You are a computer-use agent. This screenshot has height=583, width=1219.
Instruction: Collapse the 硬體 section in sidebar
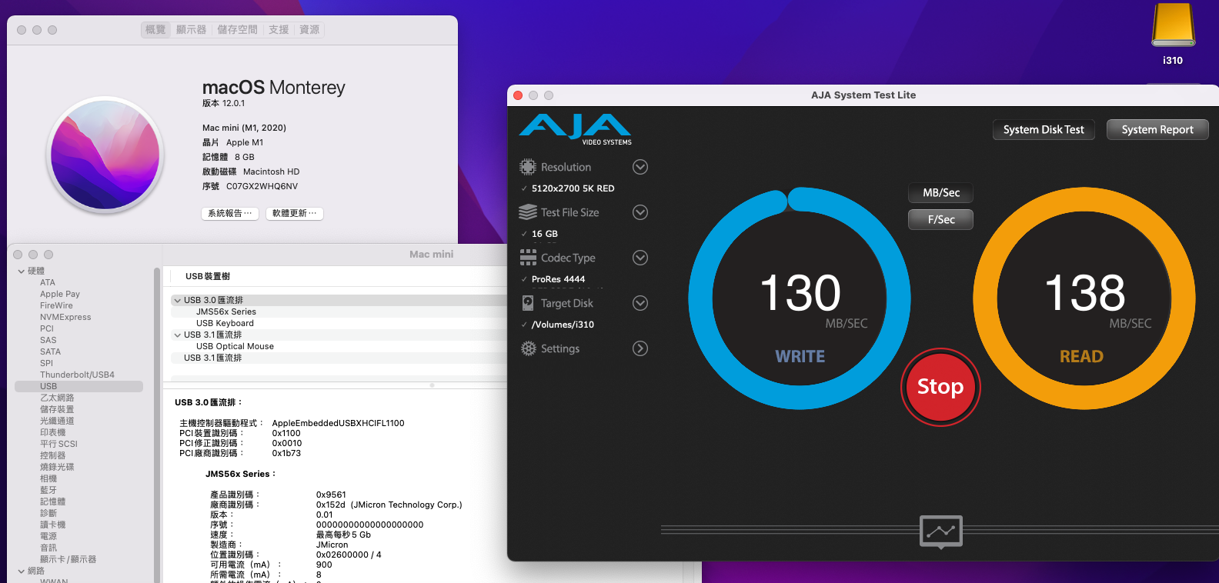coord(21,271)
